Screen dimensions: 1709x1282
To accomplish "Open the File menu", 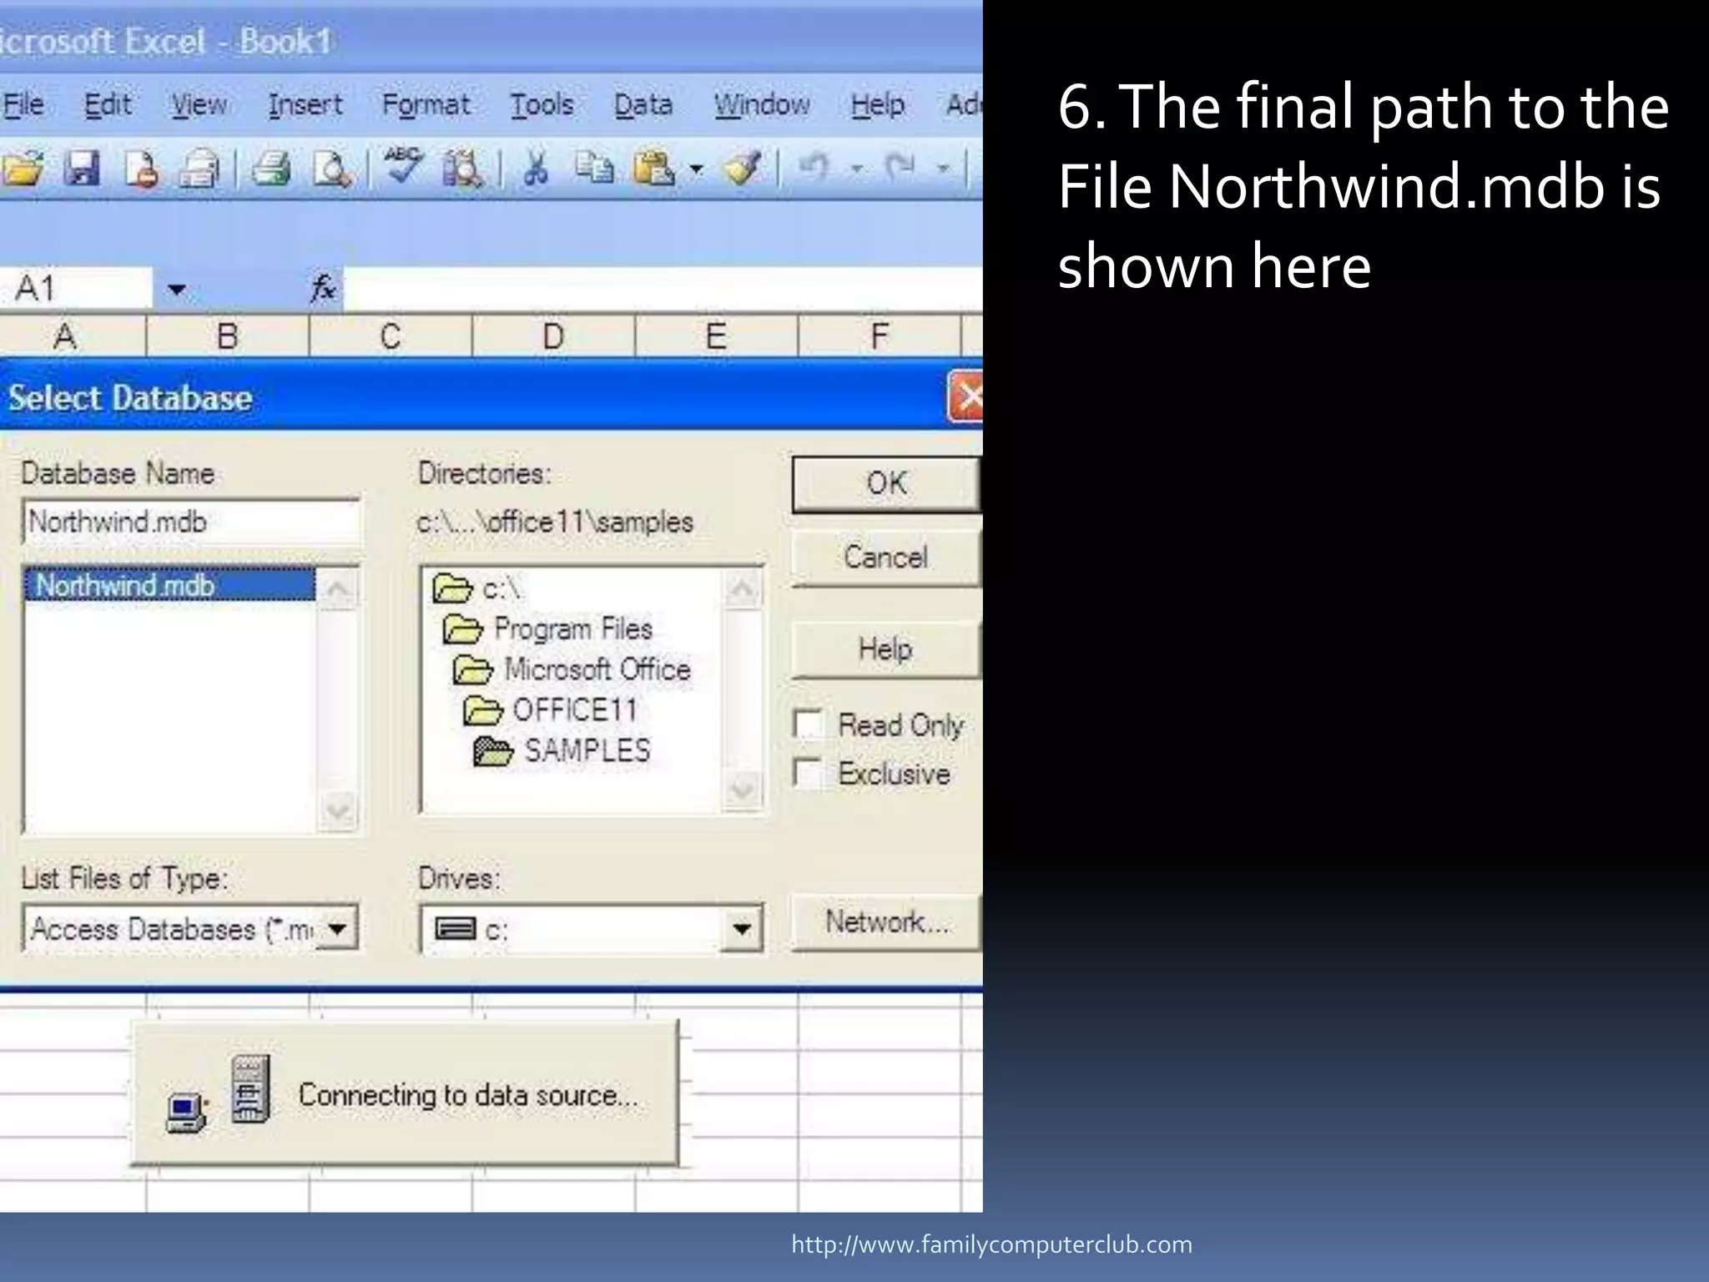I will coord(23,104).
